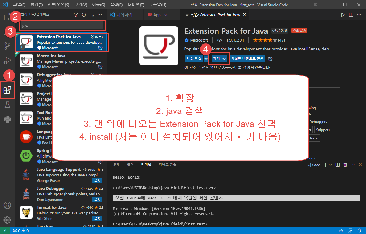Create a new terminal with plus icon
Screen dimensions: 366x234
coord(325,165)
